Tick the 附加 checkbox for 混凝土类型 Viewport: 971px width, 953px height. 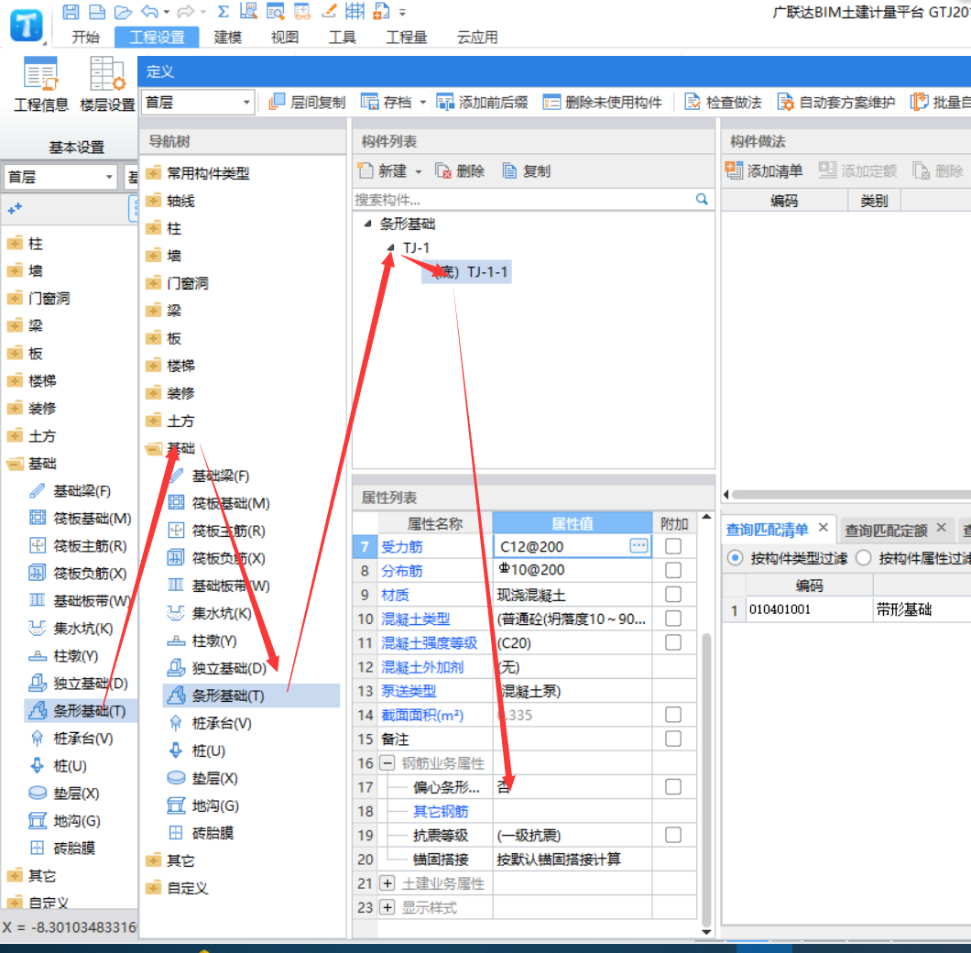(673, 619)
